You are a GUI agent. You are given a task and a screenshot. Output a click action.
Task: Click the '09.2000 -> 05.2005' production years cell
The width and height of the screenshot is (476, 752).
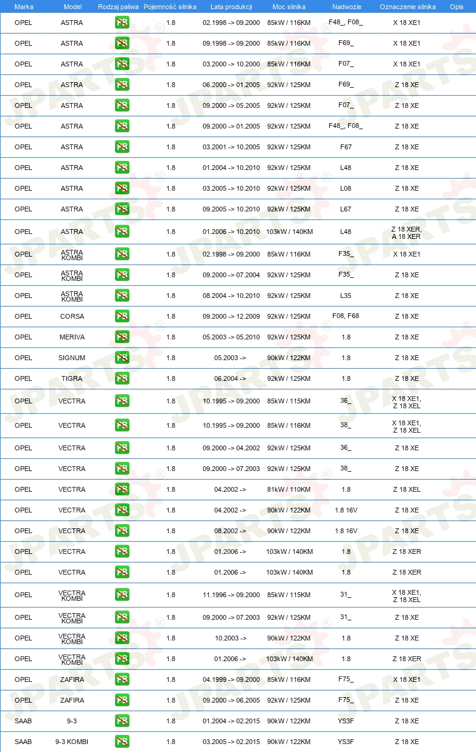[231, 105]
